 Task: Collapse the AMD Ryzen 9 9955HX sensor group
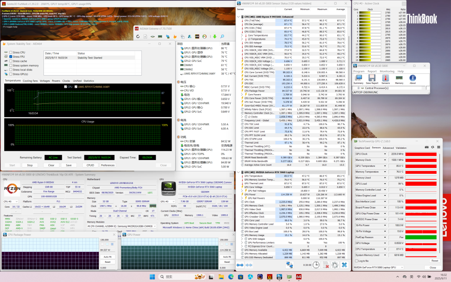click(x=238, y=17)
